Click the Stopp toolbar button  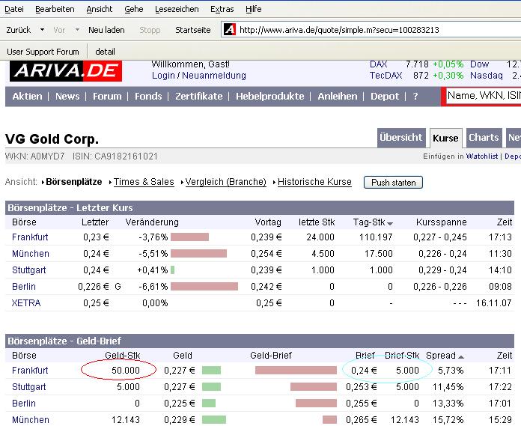pos(150,30)
